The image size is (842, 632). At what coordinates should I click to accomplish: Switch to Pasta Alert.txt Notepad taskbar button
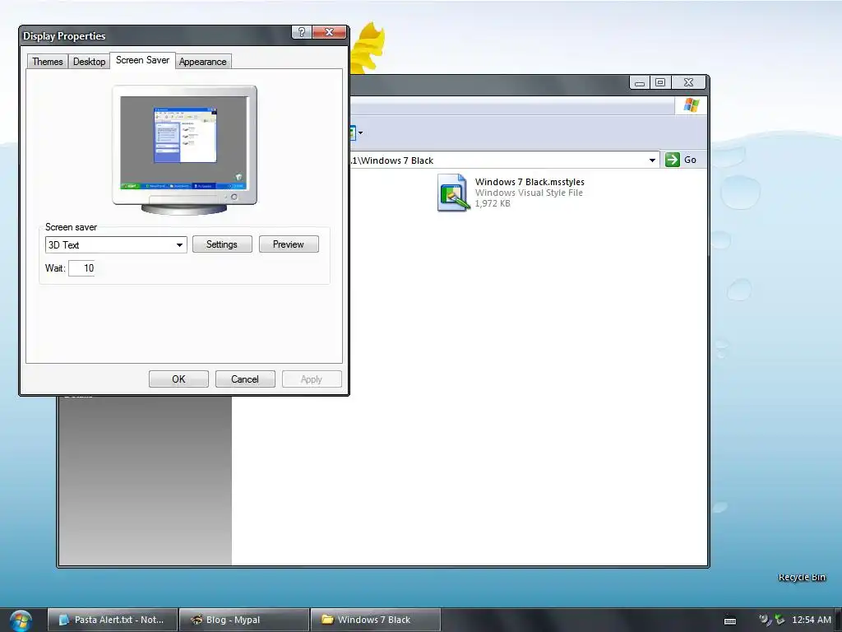point(113,620)
